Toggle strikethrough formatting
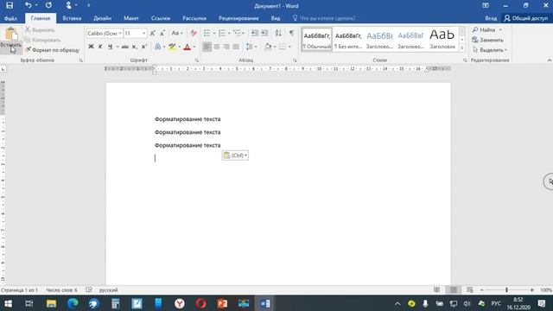Screen dimensions: 553x311 coord(124,47)
